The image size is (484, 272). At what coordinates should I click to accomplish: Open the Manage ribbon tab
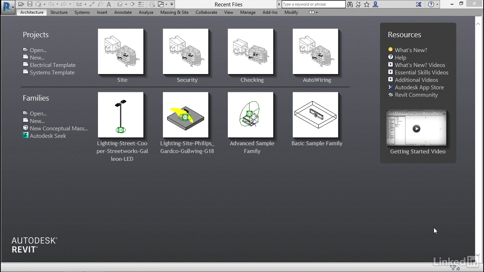click(x=248, y=12)
